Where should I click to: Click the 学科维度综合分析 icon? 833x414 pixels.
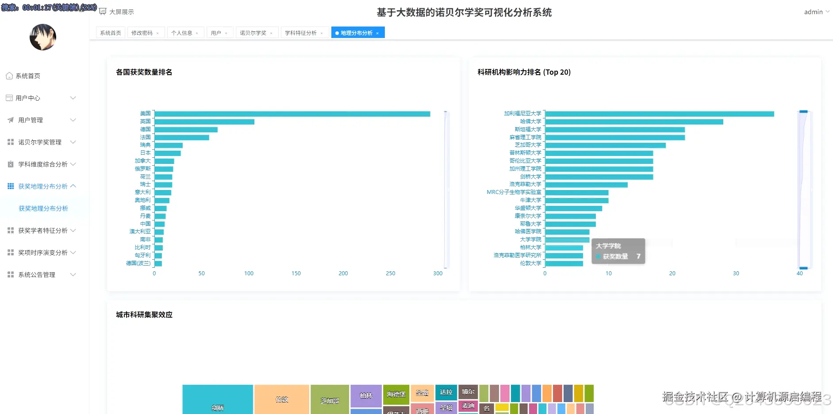click(x=11, y=164)
